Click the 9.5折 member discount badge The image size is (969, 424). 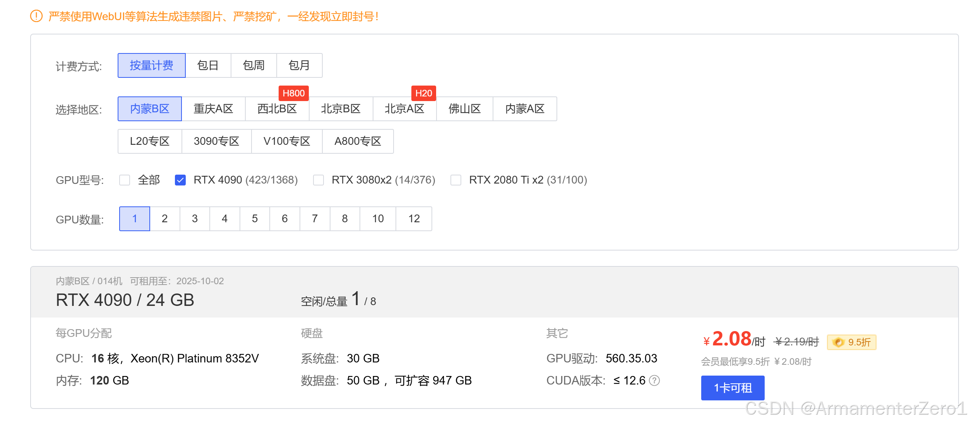coord(851,342)
